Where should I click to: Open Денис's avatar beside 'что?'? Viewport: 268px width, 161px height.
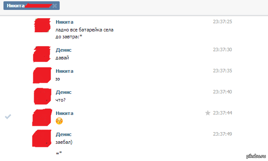(x=42, y=96)
